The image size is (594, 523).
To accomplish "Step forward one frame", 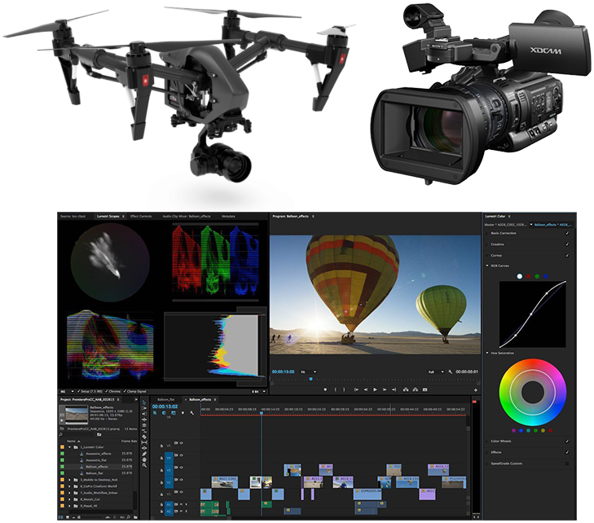I will coord(385,389).
